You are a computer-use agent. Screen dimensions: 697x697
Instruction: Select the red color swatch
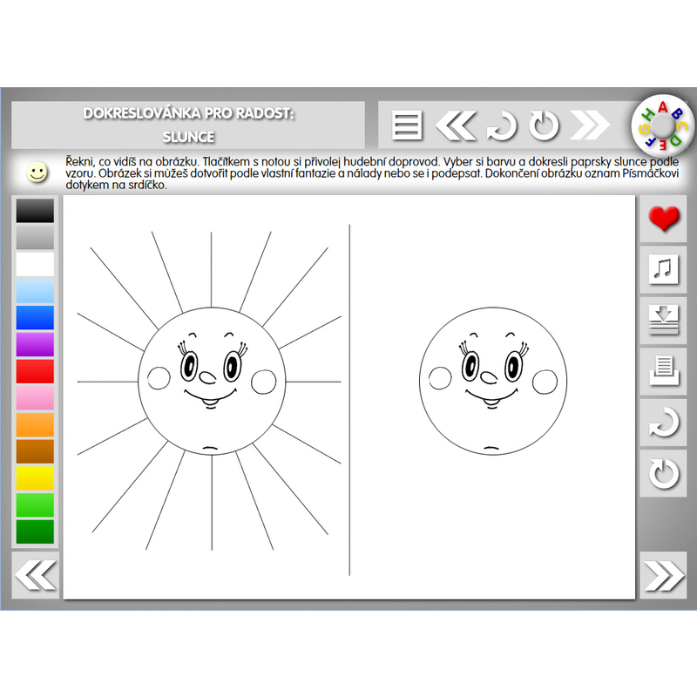tap(35, 371)
